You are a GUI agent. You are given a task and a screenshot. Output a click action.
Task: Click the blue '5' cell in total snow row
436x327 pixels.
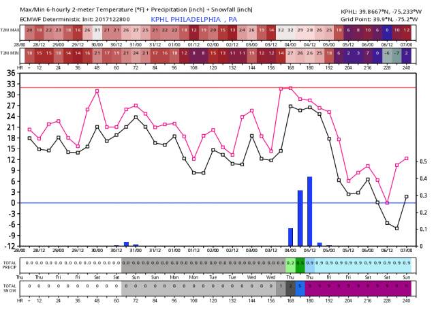pos(300,286)
